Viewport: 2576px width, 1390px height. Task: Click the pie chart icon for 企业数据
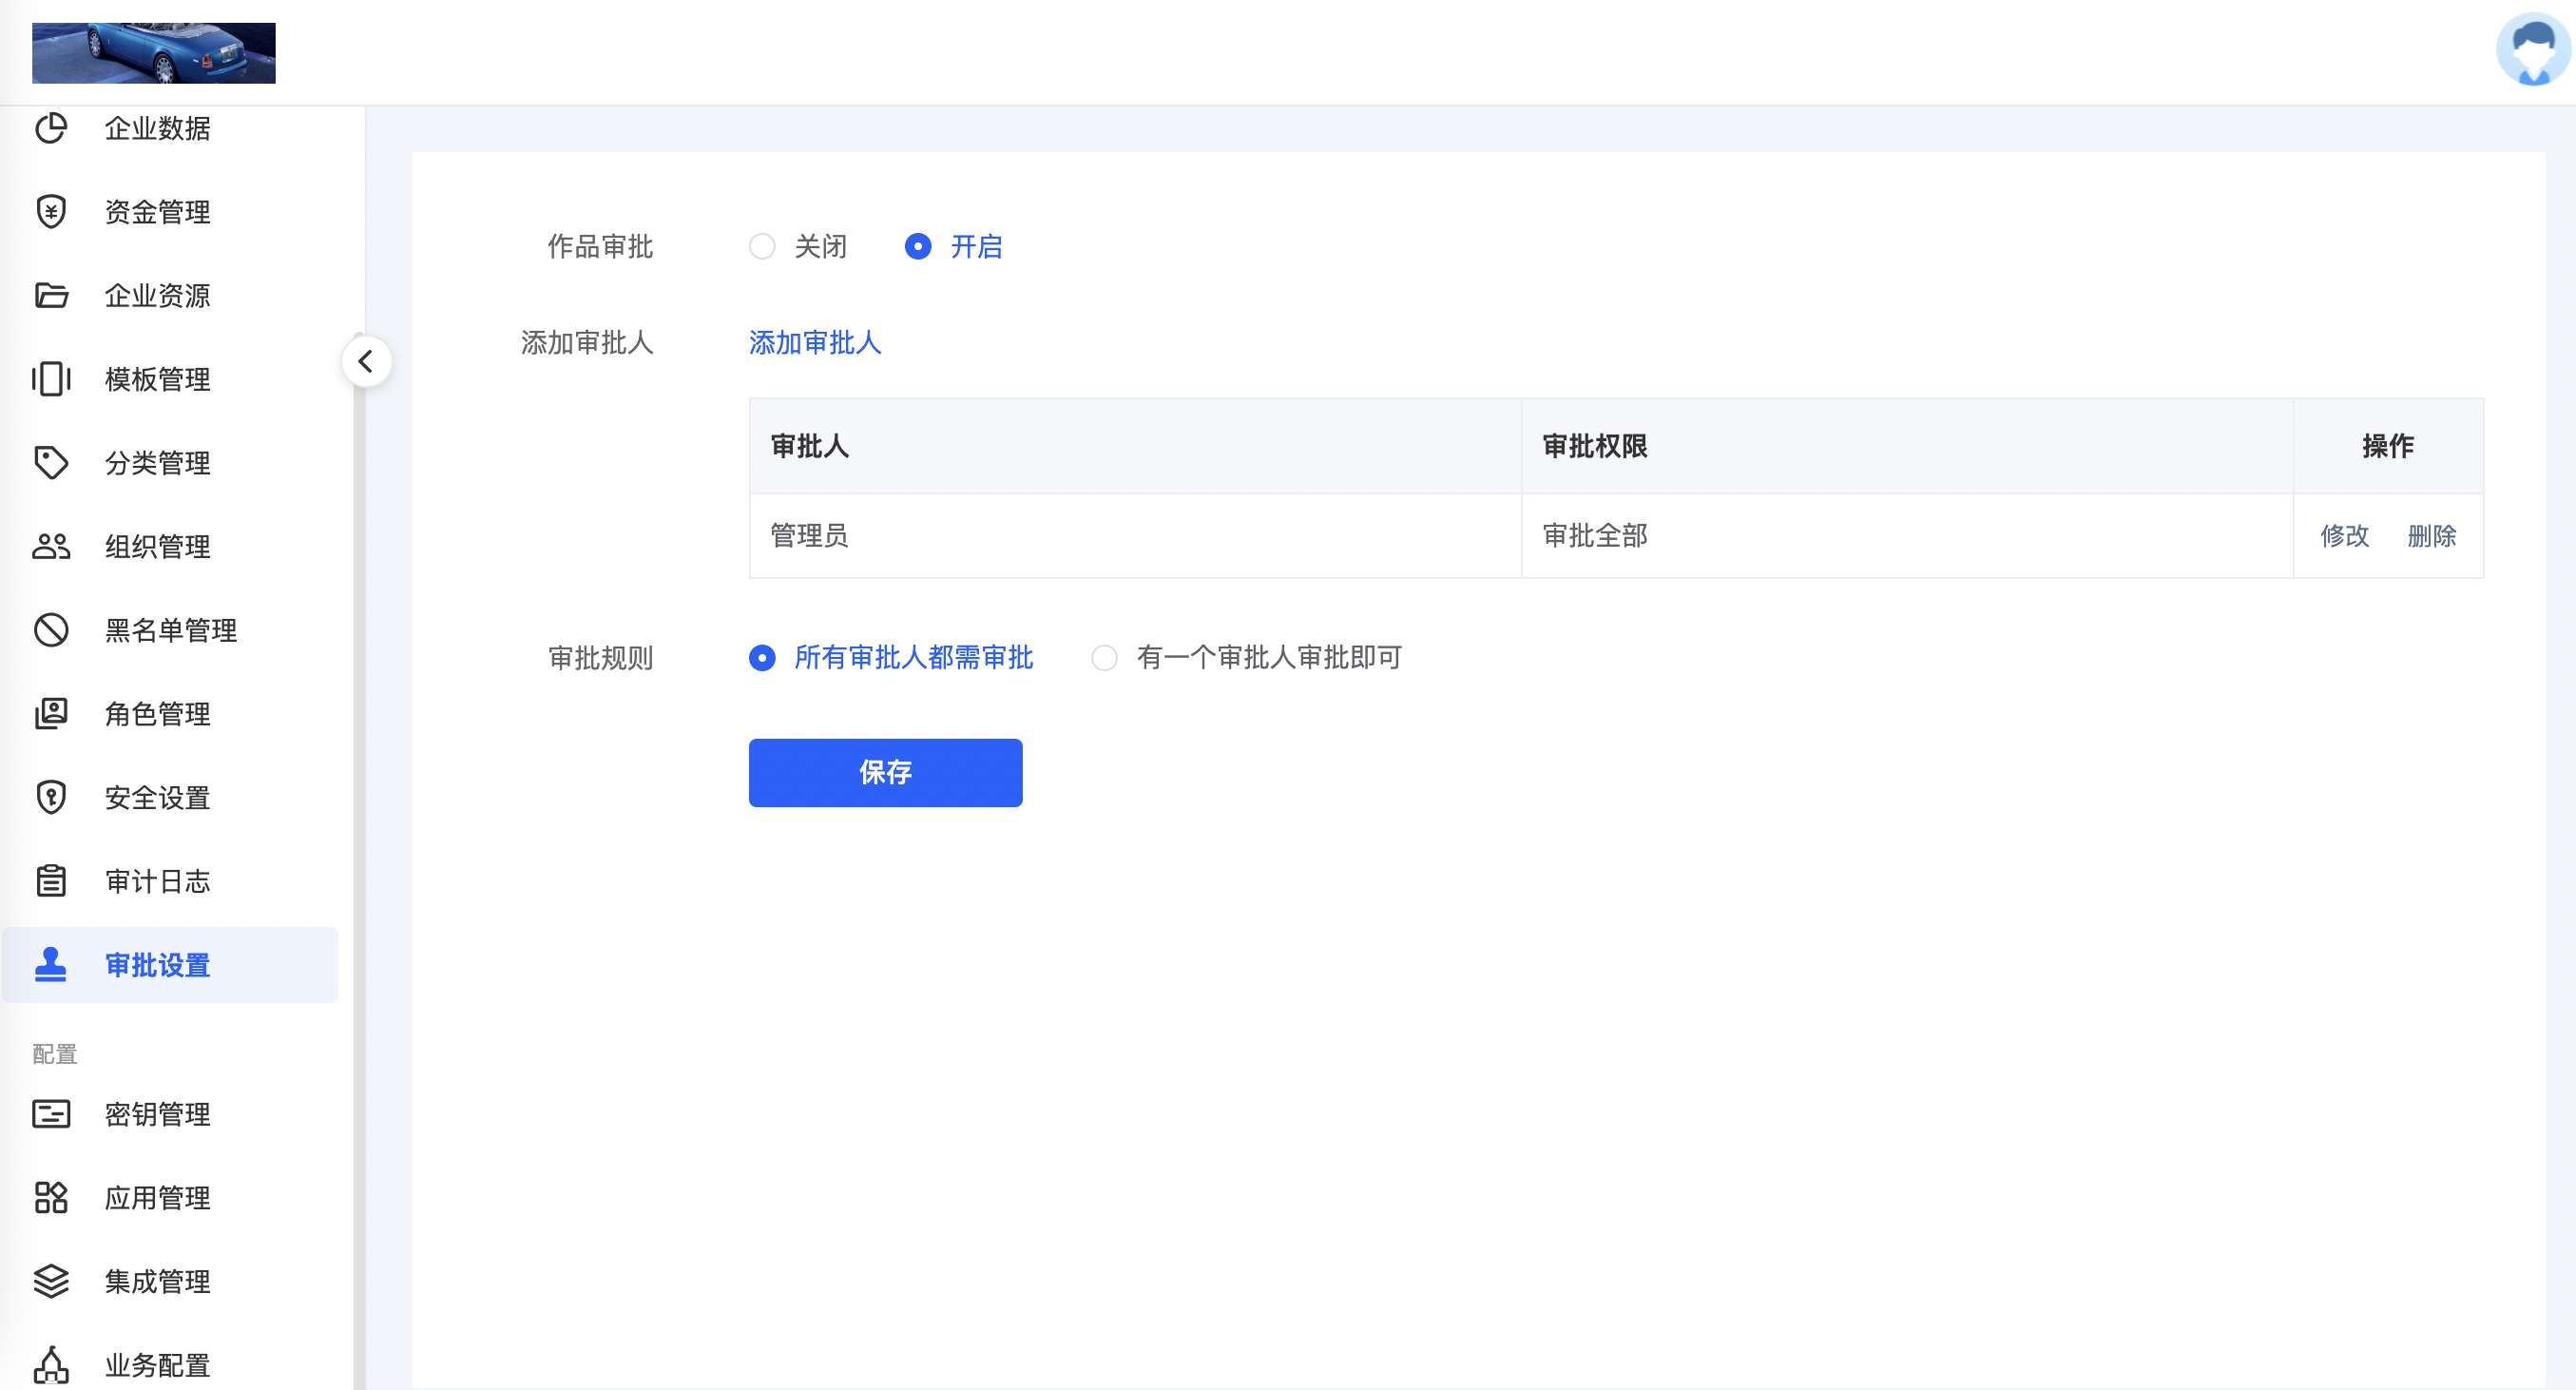pyautogui.click(x=51, y=128)
